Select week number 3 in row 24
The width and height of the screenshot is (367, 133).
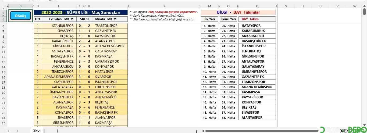coord(38,118)
